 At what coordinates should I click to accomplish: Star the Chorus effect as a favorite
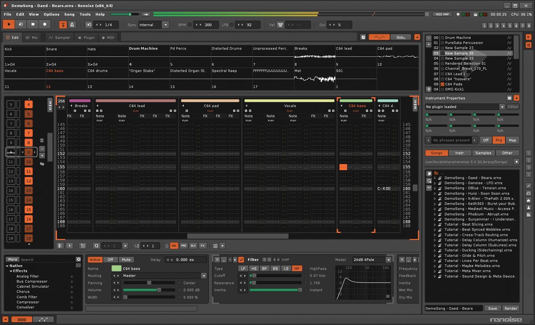71,292
